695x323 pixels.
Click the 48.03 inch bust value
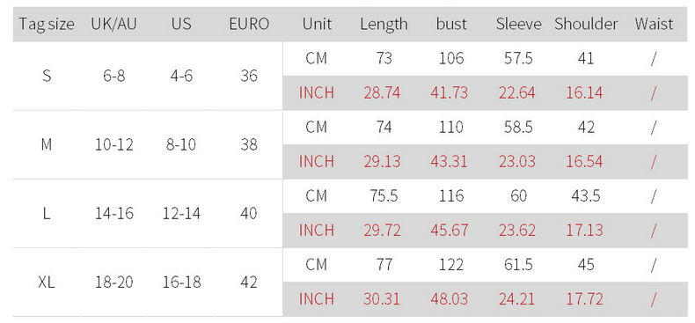[x=449, y=299]
